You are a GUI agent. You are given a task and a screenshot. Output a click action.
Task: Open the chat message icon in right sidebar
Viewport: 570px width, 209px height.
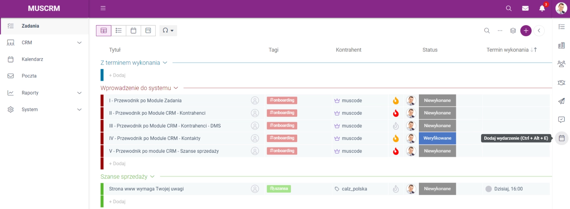point(561,120)
